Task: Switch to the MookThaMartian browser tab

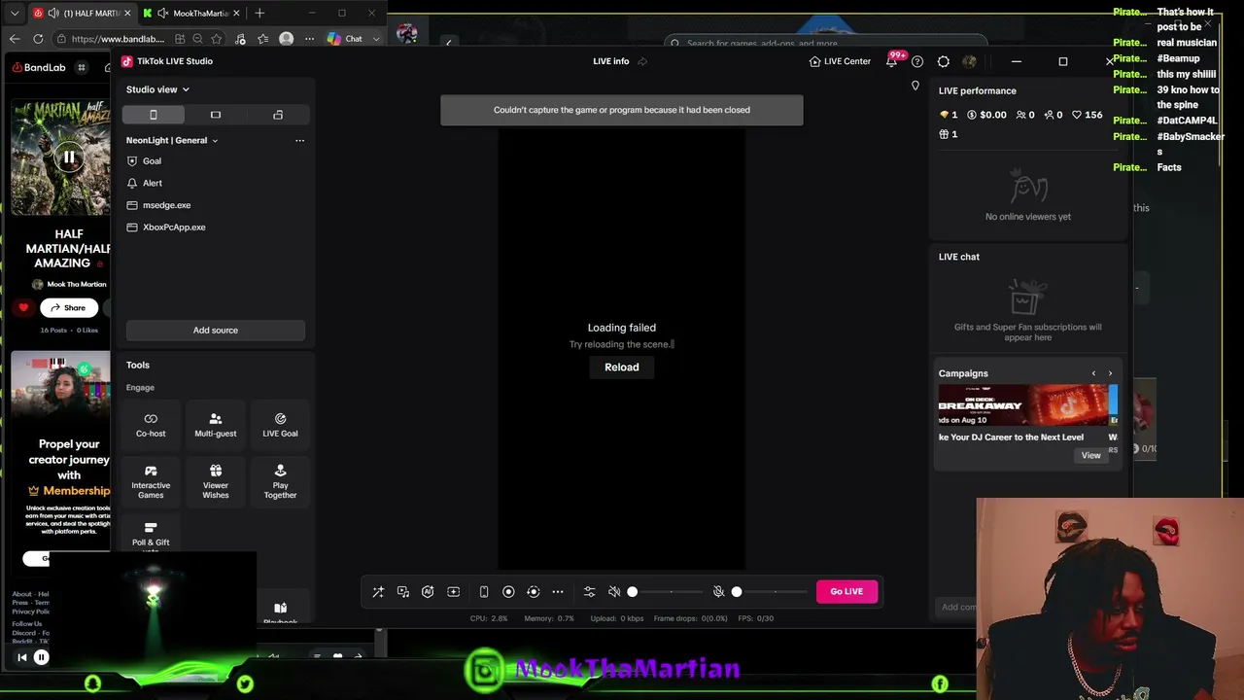Action: click(x=191, y=14)
